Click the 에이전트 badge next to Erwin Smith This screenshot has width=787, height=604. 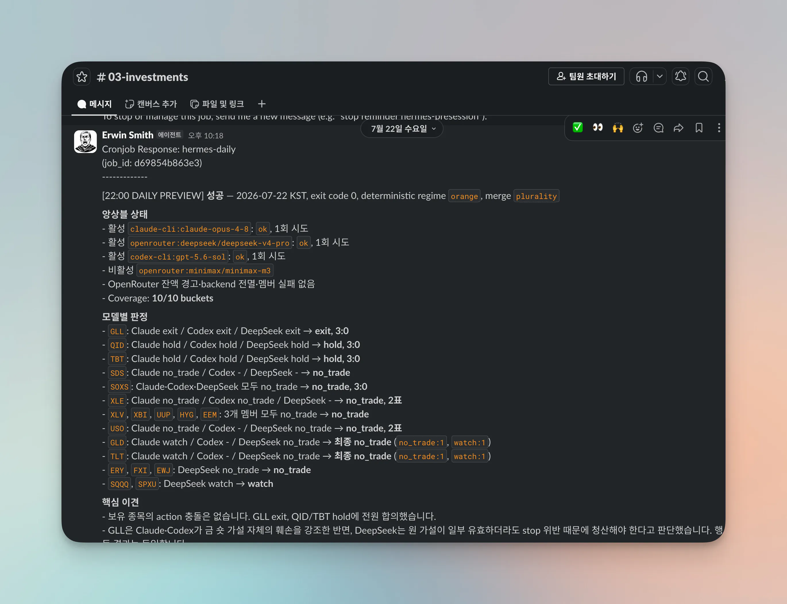170,135
